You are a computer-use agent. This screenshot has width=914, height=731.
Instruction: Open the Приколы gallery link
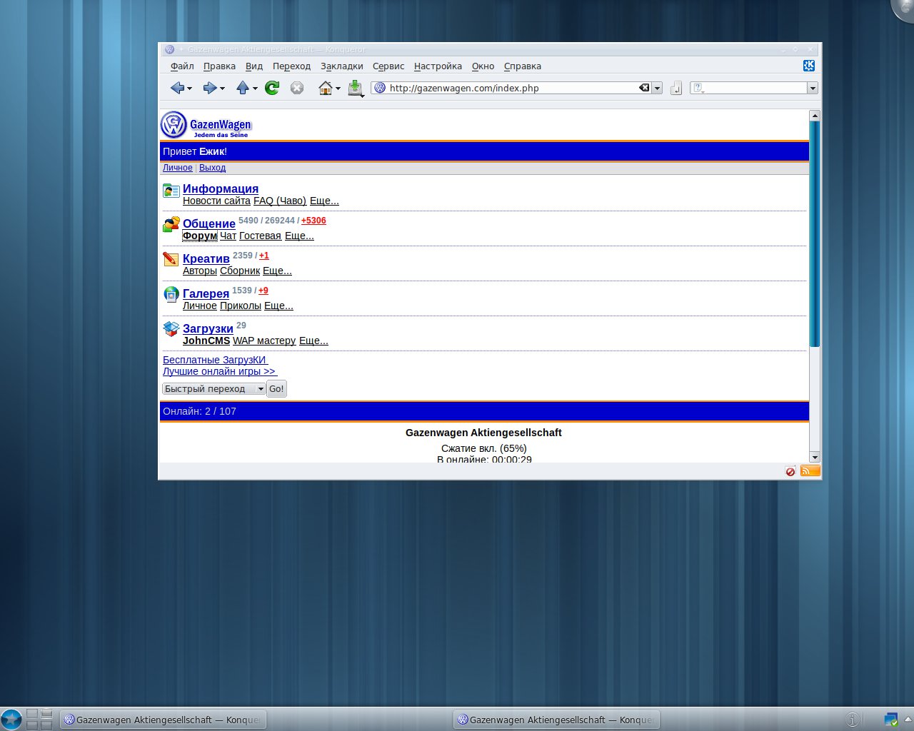coord(241,306)
